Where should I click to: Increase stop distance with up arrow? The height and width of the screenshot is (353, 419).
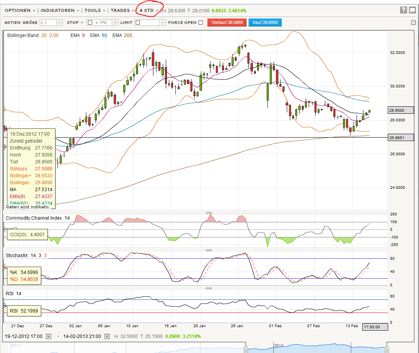[x=115, y=21]
